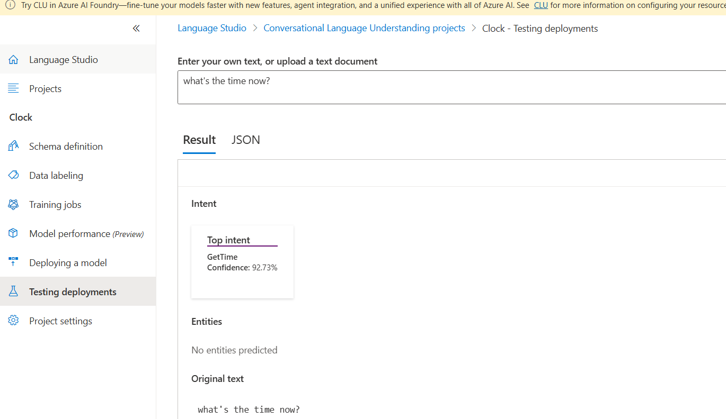Click the Top intent heading

[x=228, y=240]
